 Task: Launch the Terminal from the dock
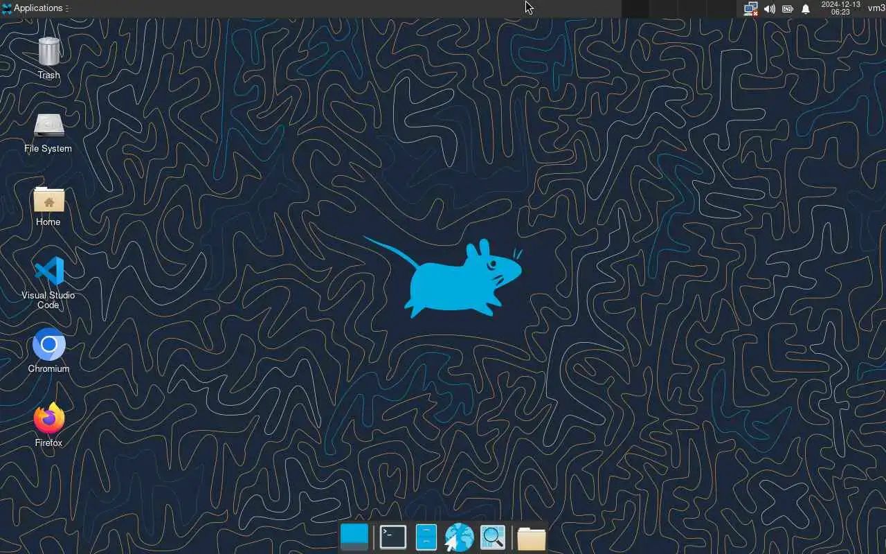click(393, 537)
